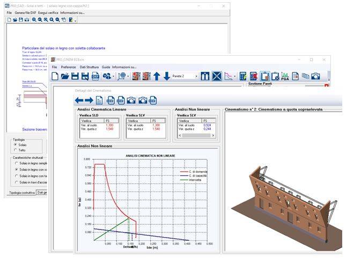This screenshot has width=354, height=258.
Task: Click the Save As floppy icon in PRO_CINEM
Action: [85, 76]
